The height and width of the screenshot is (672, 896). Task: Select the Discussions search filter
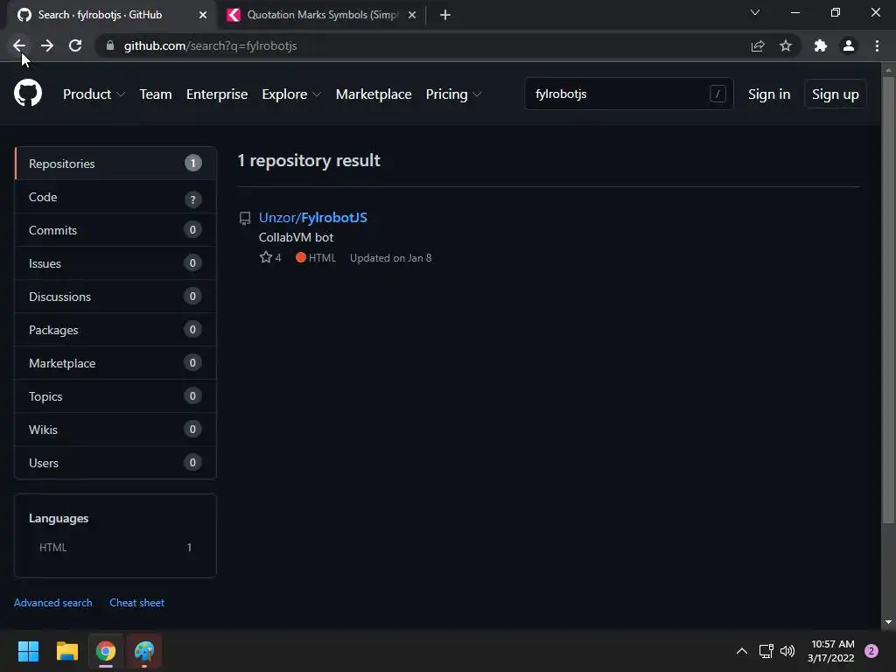(x=115, y=297)
